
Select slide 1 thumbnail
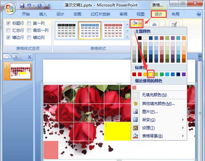[20, 71]
